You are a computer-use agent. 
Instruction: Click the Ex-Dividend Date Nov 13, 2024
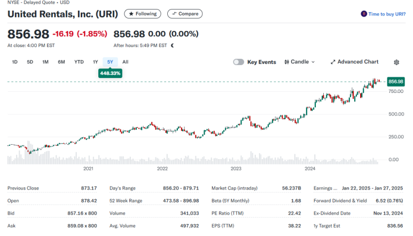[388, 213]
